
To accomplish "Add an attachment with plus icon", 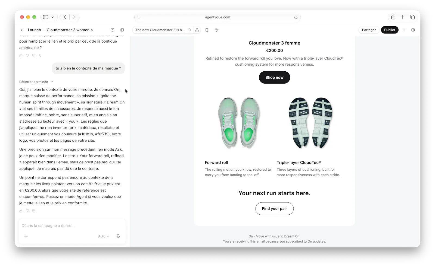I will pyautogui.click(x=26, y=236).
